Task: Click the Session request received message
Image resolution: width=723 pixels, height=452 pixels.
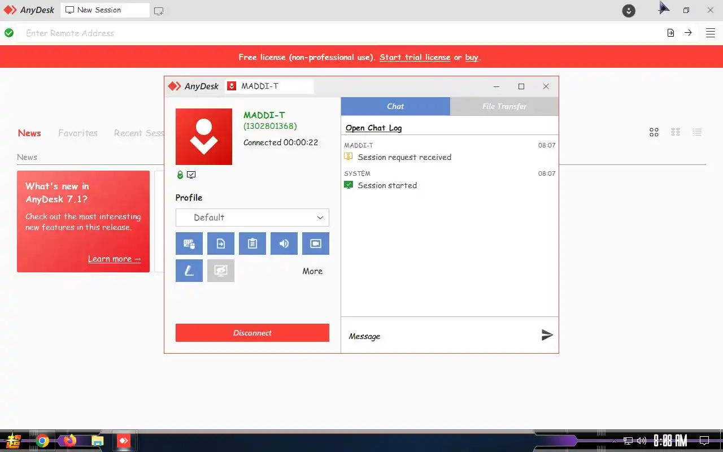Action: pos(404,157)
